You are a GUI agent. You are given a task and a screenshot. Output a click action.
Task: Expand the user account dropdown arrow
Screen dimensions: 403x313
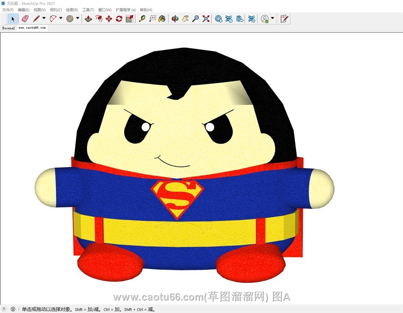[272, 18]
